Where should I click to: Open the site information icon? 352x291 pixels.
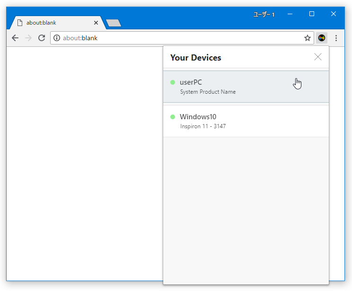57,38
